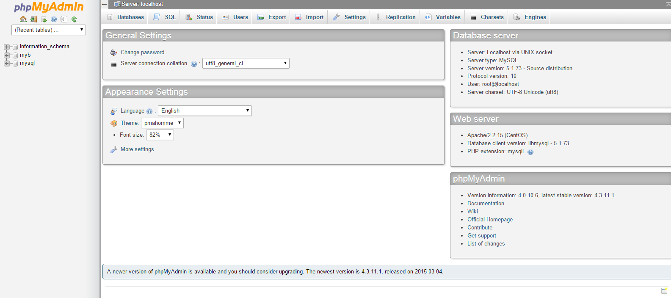Collapse navigation panel with the left arrow
This screenshot has width=671, height=298.
(105, 4)
